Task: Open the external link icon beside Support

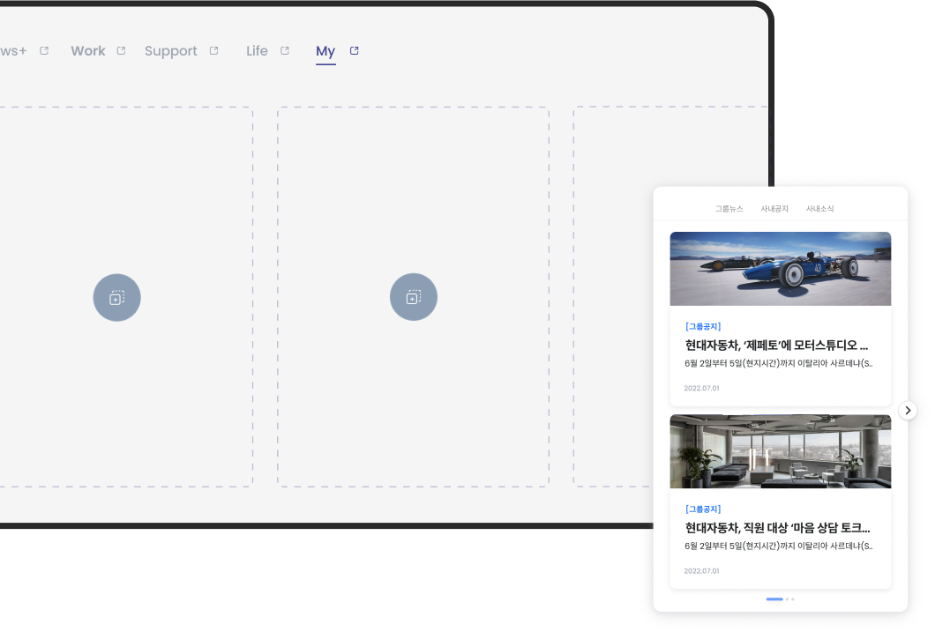Action: tap(213, 51)
